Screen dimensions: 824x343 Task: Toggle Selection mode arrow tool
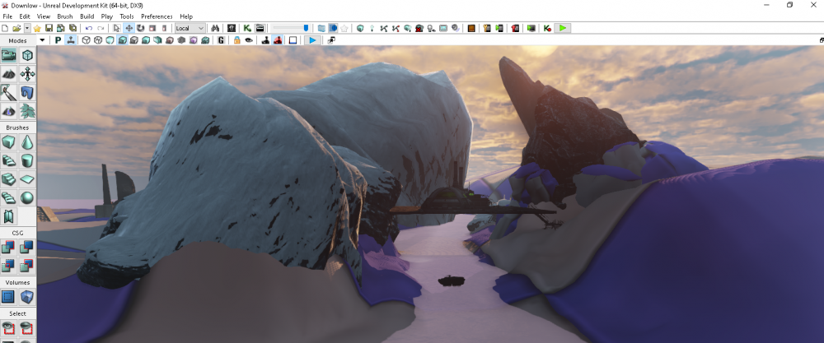tap(117, 28)
